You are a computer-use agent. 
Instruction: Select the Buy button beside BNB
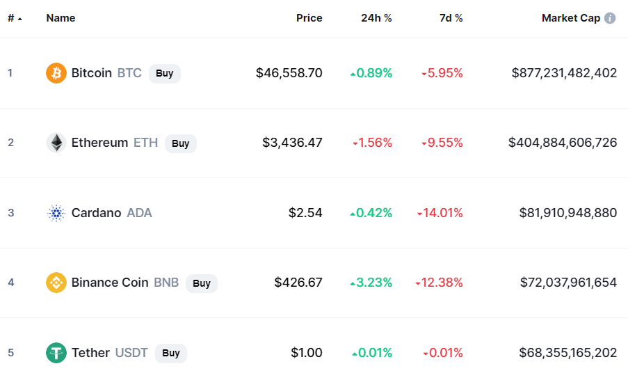click(x=202, y=283)
